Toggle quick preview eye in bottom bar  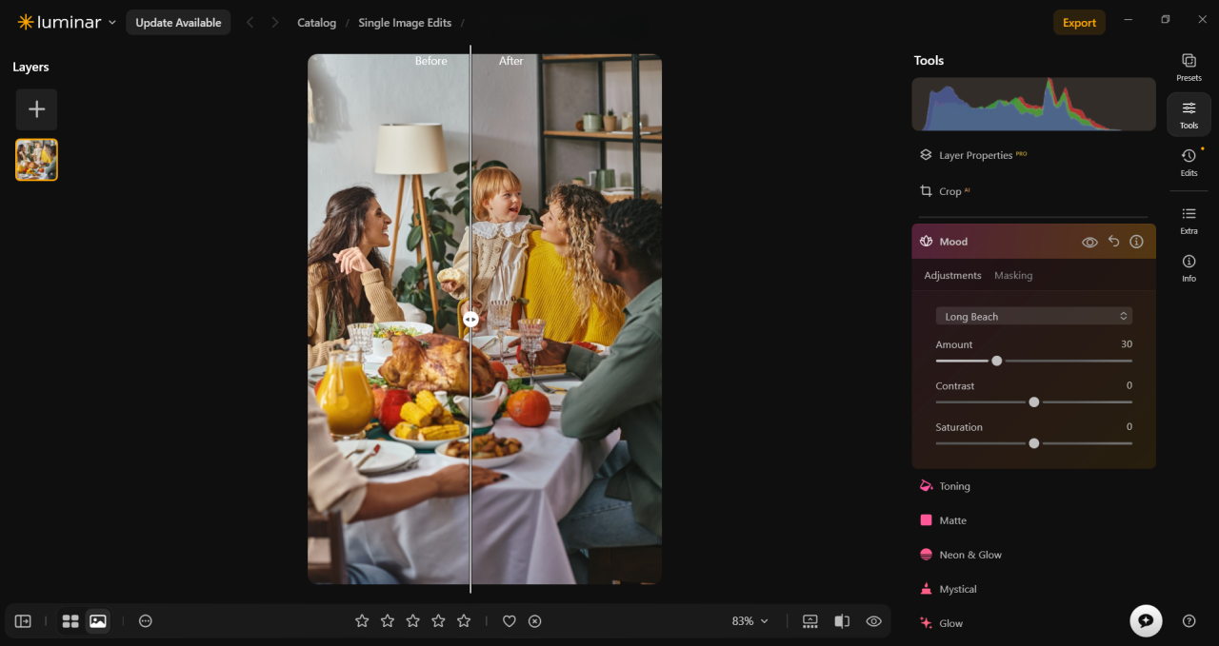[x=873, y=621]
